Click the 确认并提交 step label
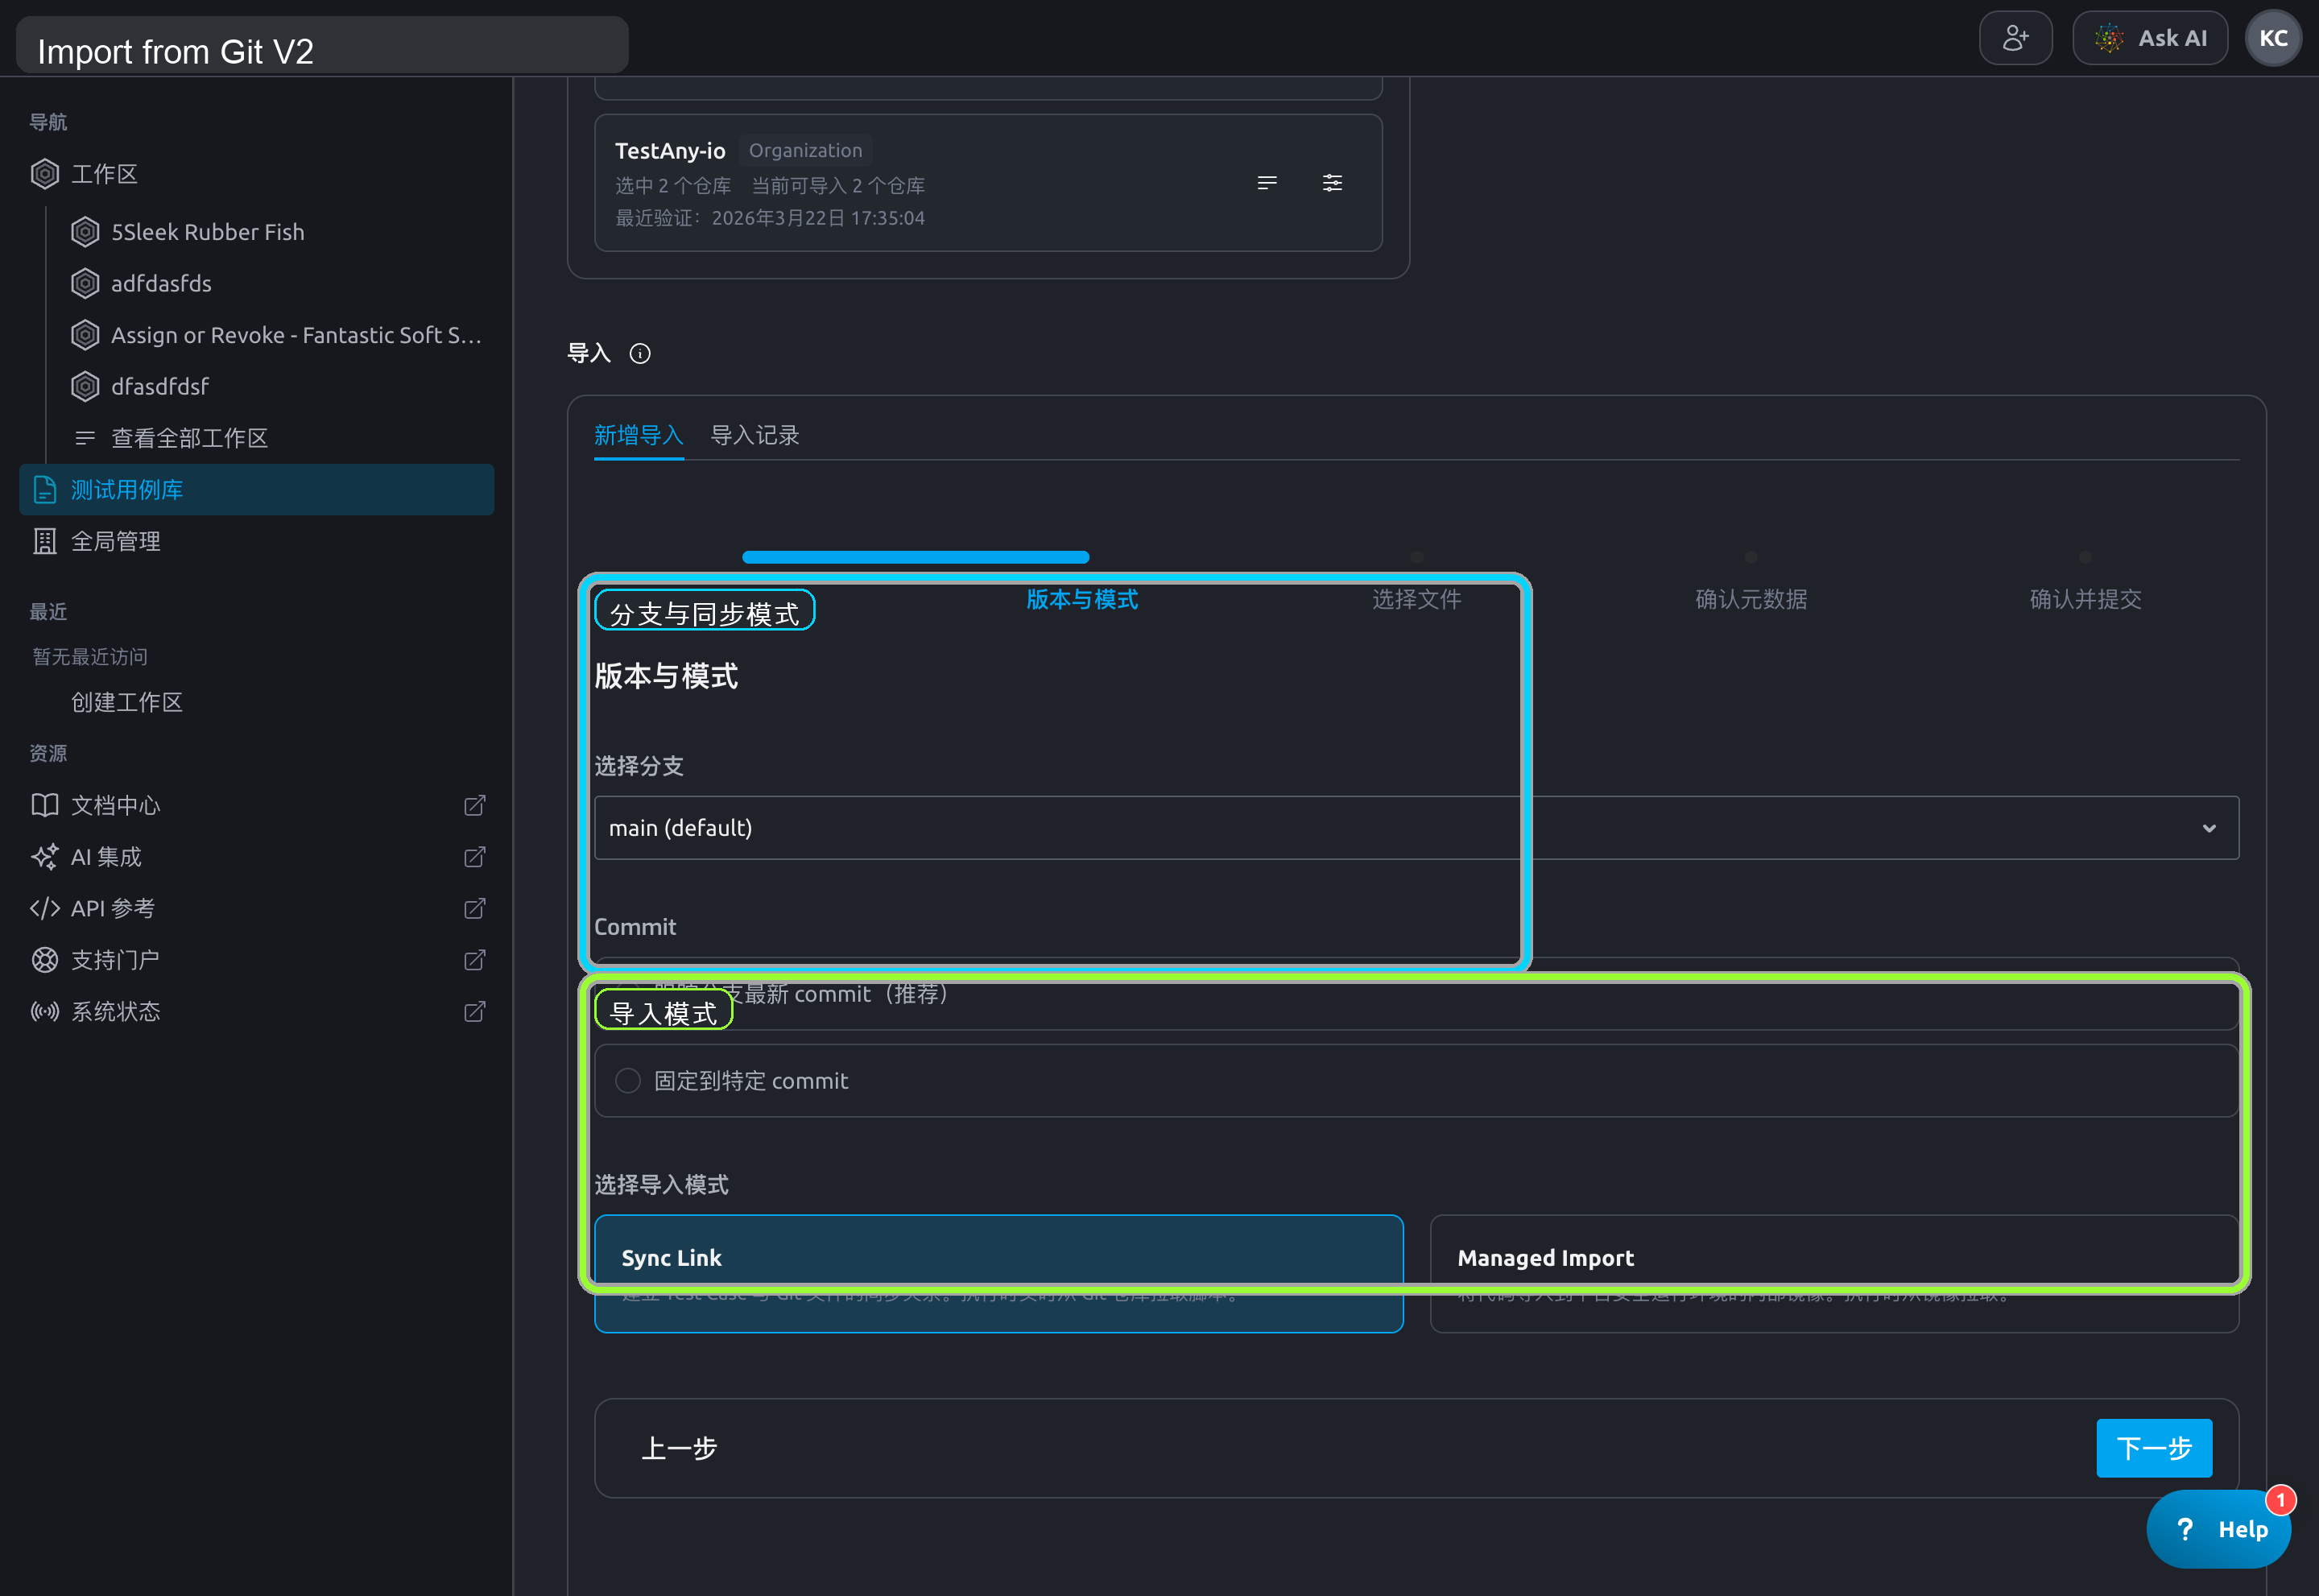Screen dimensions: 2319x1596 [2085, 599]
